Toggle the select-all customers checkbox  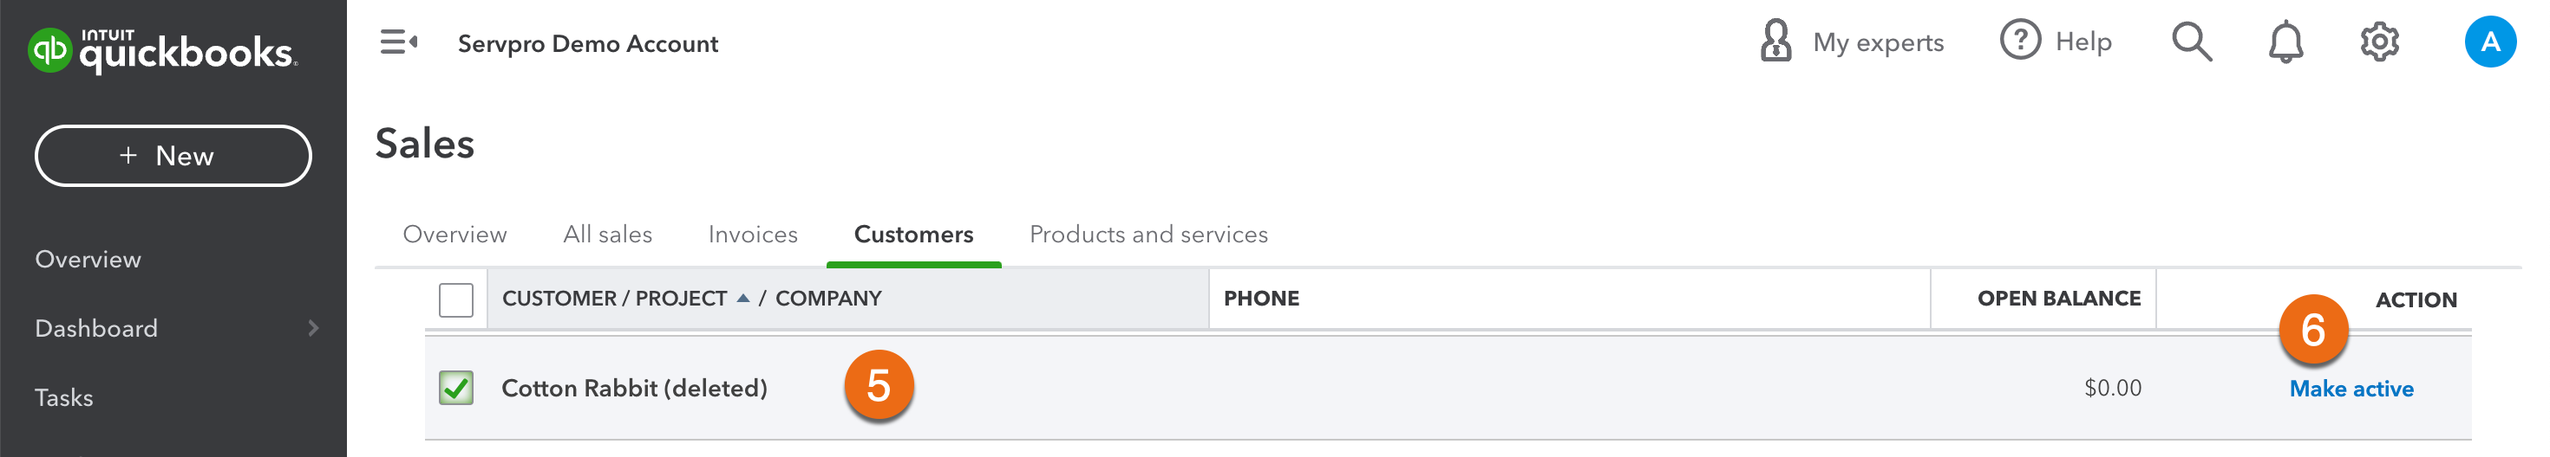(x=455, y=299)
